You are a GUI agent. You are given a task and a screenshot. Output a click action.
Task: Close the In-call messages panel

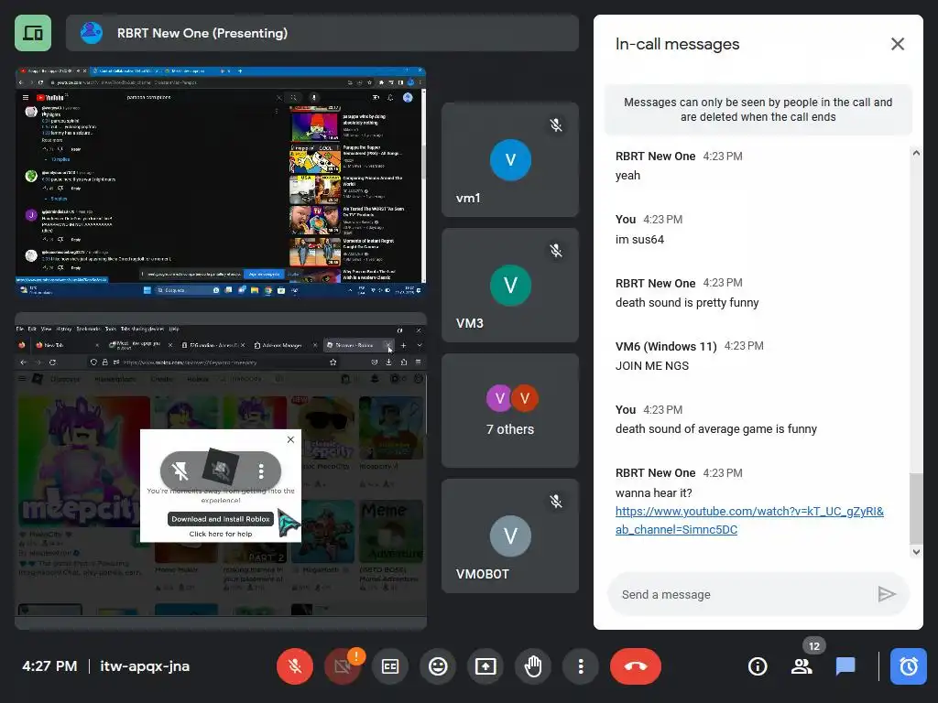[x=898, y=44]
